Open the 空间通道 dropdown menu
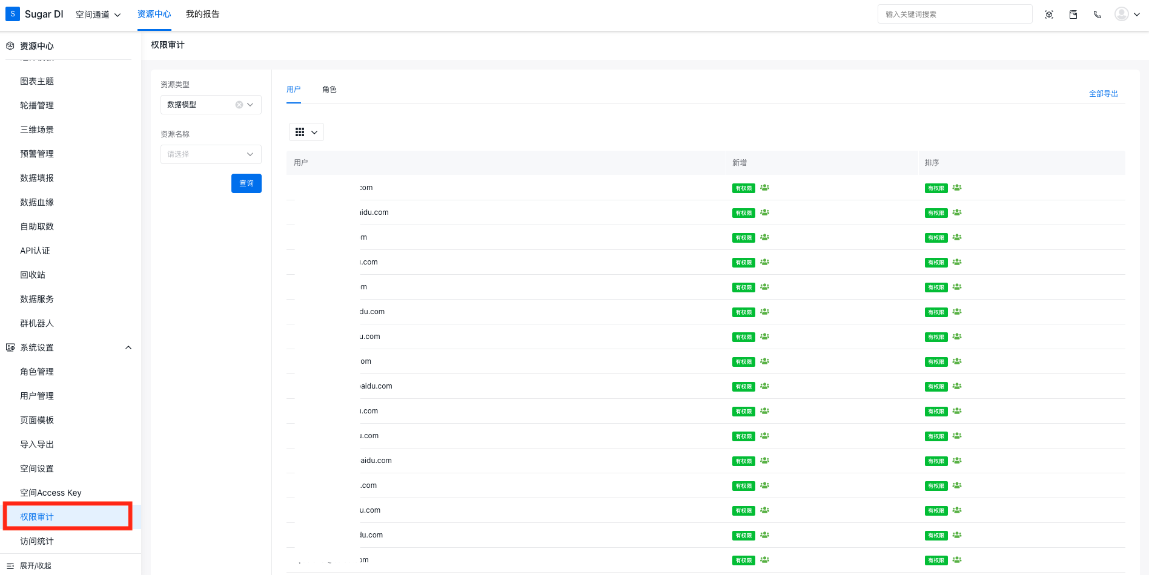The image size is (1149, 575). click(98, 15)
